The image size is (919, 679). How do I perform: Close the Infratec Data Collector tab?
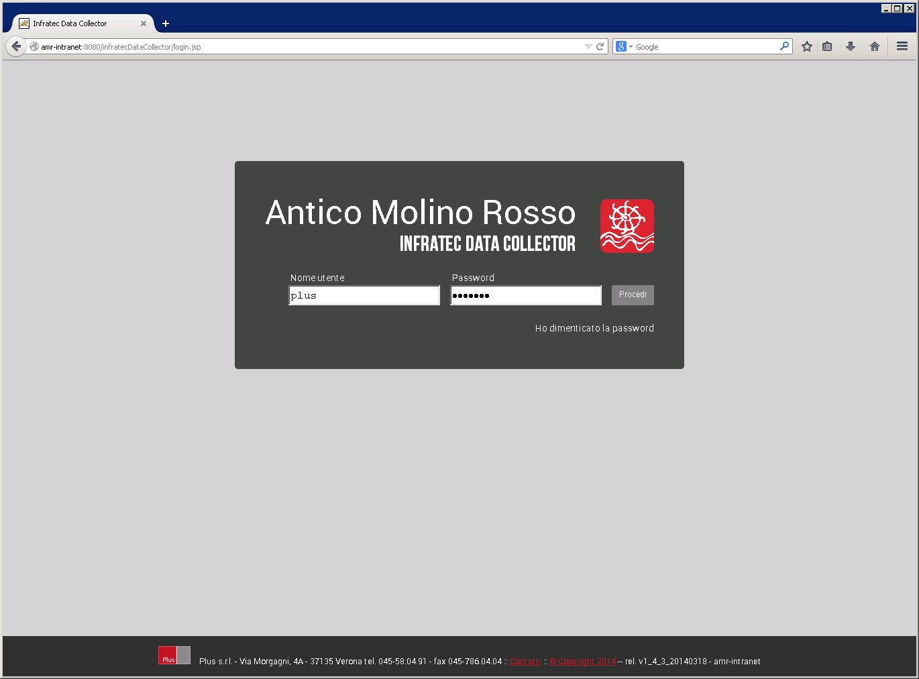coord(144,23)
